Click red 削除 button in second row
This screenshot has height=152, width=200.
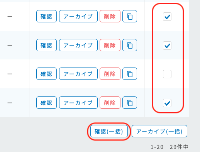point(110,45)
